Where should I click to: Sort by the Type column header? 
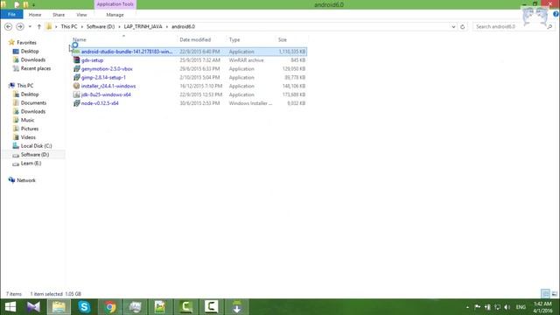click(x=234, y=39)
